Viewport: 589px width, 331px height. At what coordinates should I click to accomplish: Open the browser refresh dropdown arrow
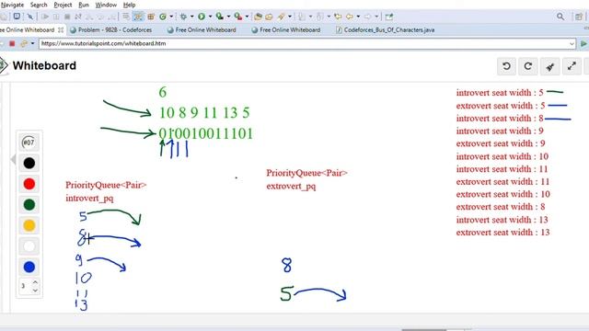[32, 43]
